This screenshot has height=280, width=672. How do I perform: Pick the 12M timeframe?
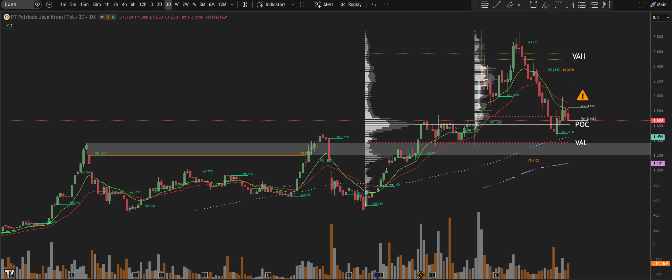(x=222, y=4)
